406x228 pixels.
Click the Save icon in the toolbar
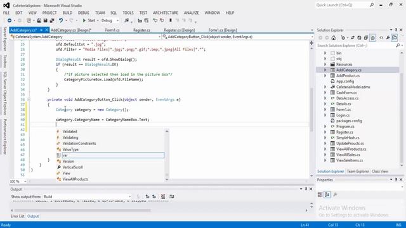click(x=45, y=20)
